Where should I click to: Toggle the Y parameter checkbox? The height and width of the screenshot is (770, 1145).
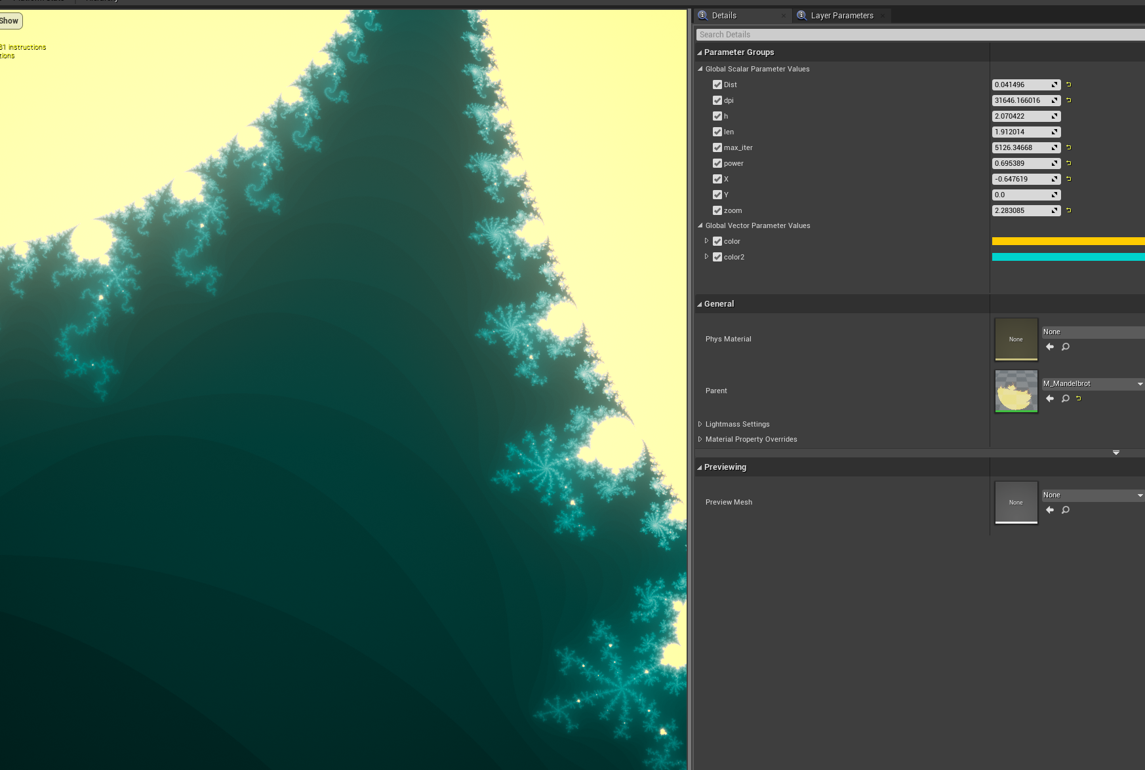tap(717, 195)
